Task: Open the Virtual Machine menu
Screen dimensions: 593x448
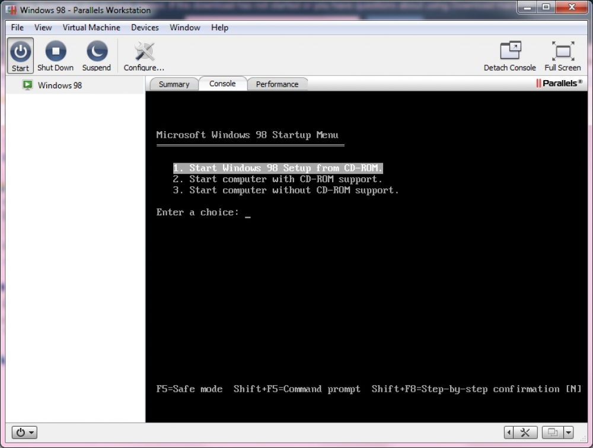Action: [x=91, y=28]
